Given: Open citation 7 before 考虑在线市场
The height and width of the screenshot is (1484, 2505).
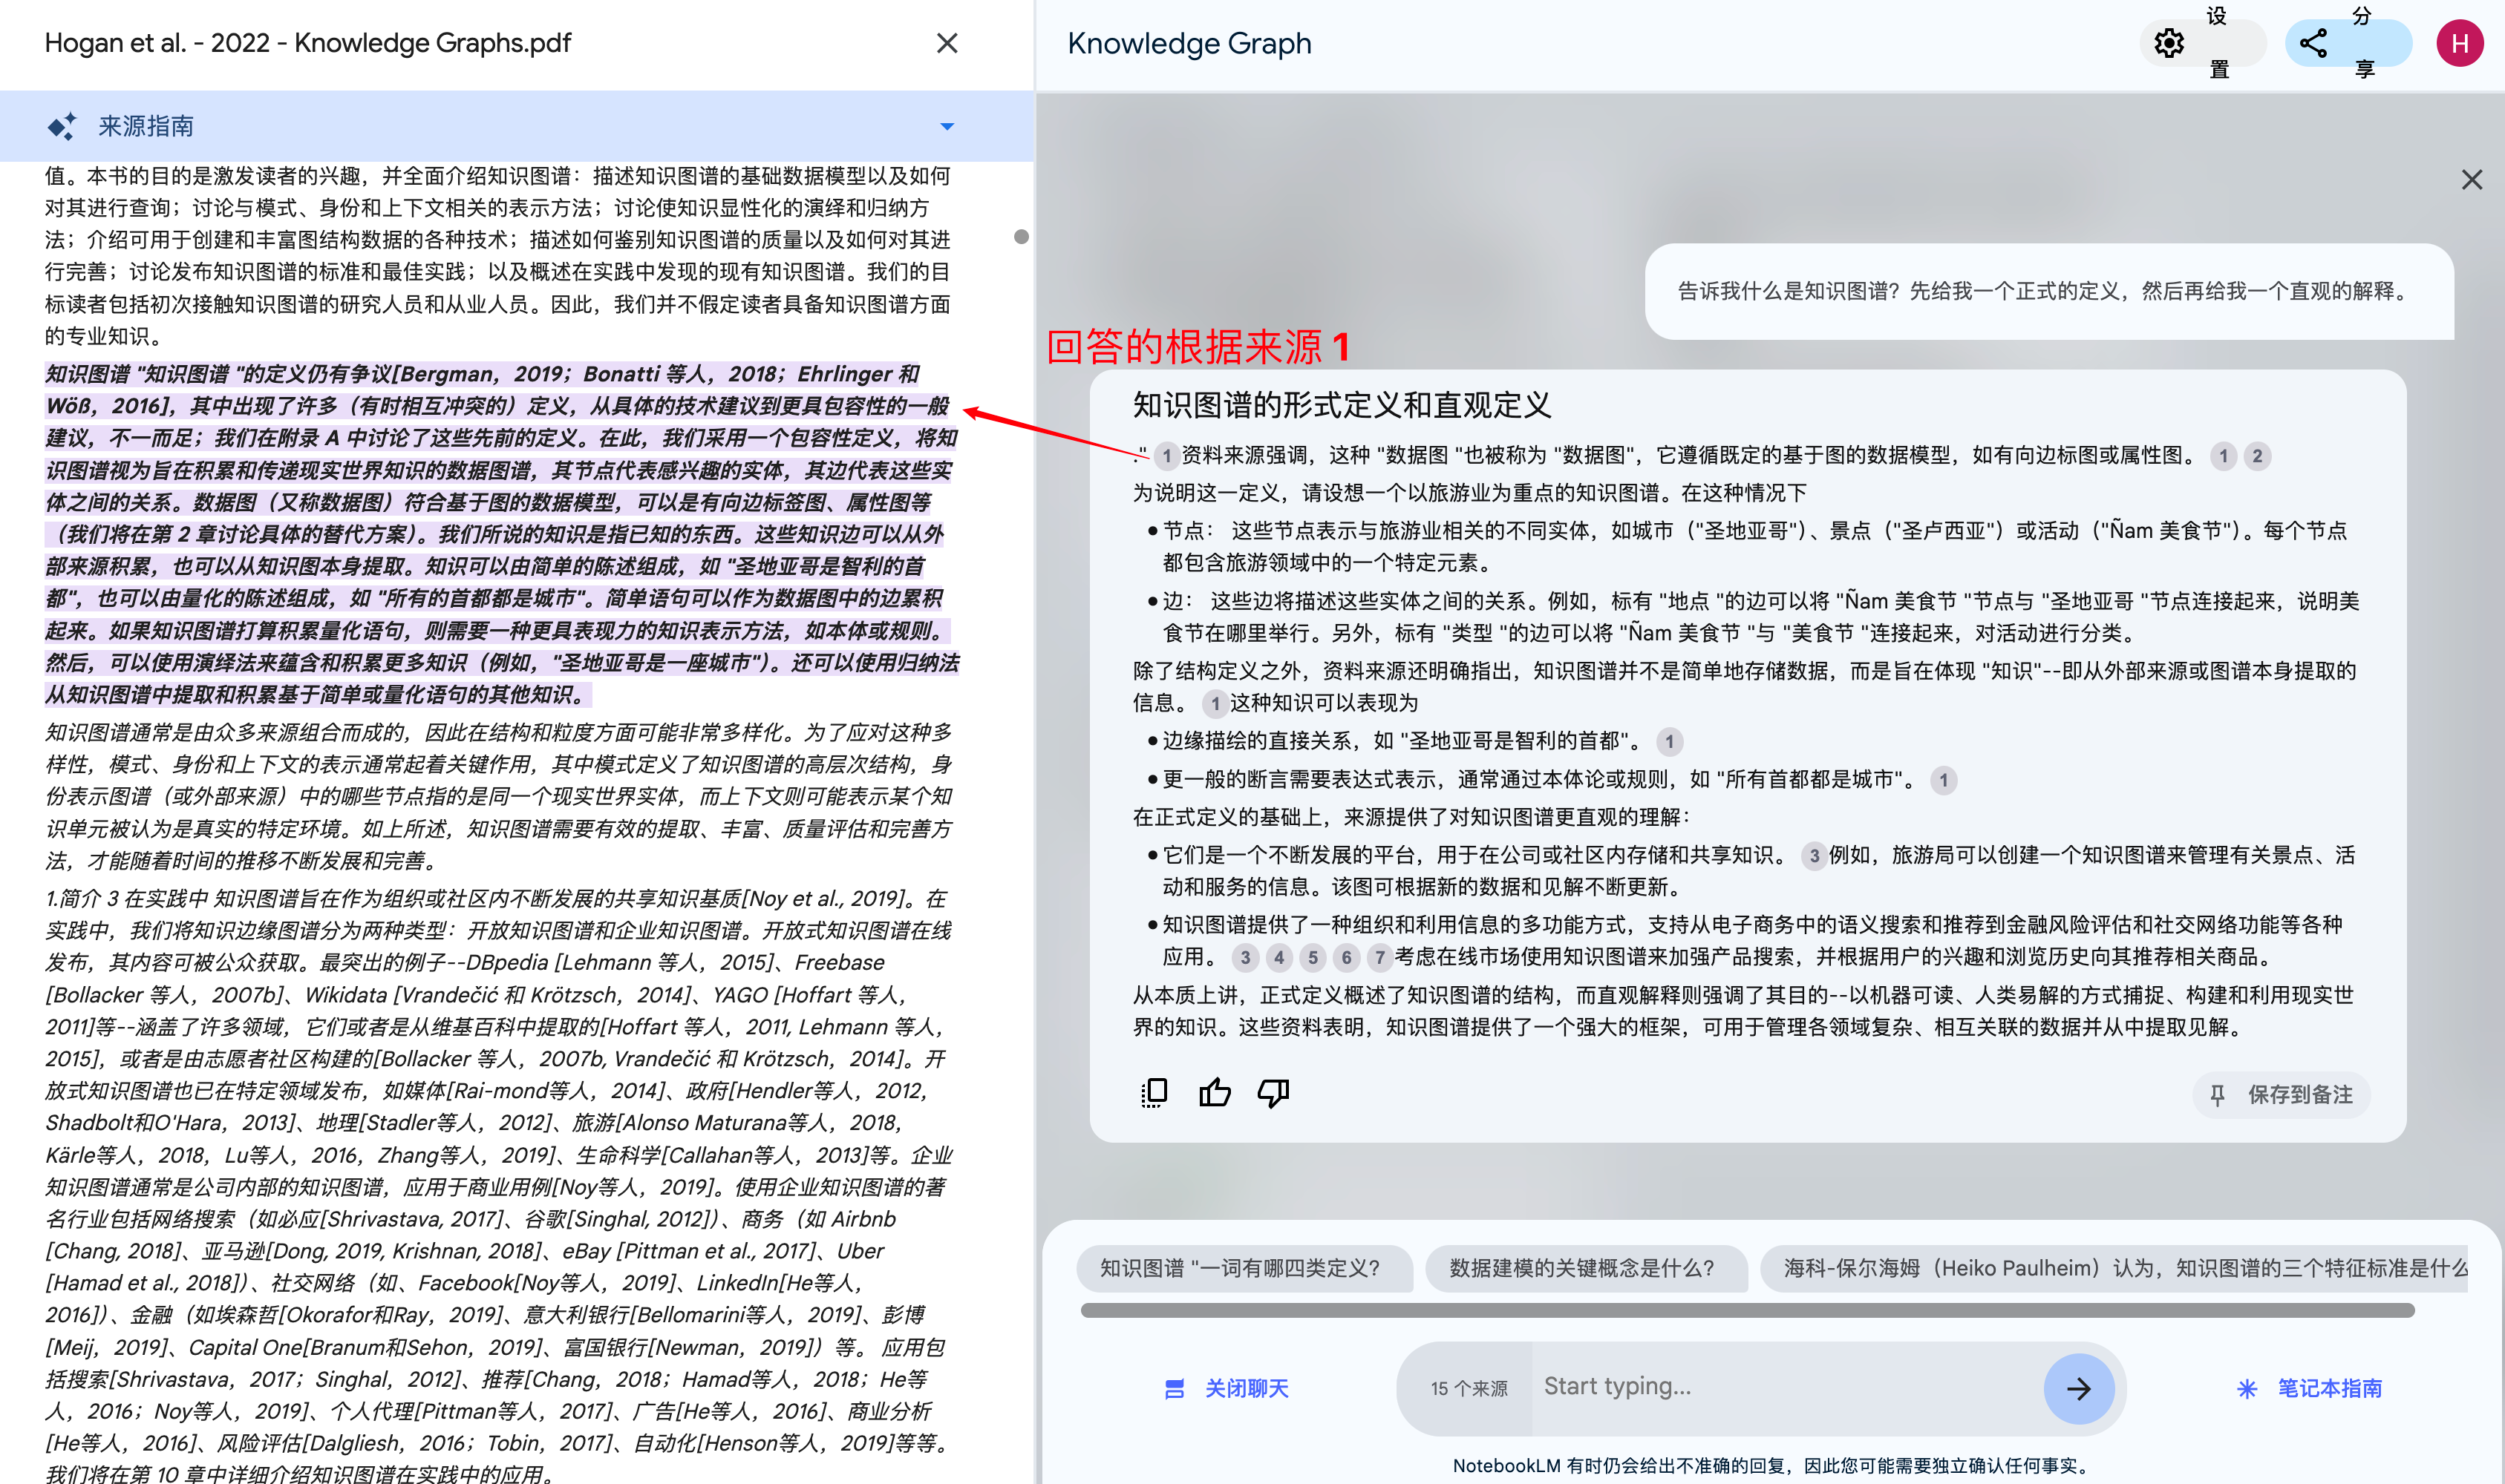Looking at the screenshot, I should [1379, 958].
